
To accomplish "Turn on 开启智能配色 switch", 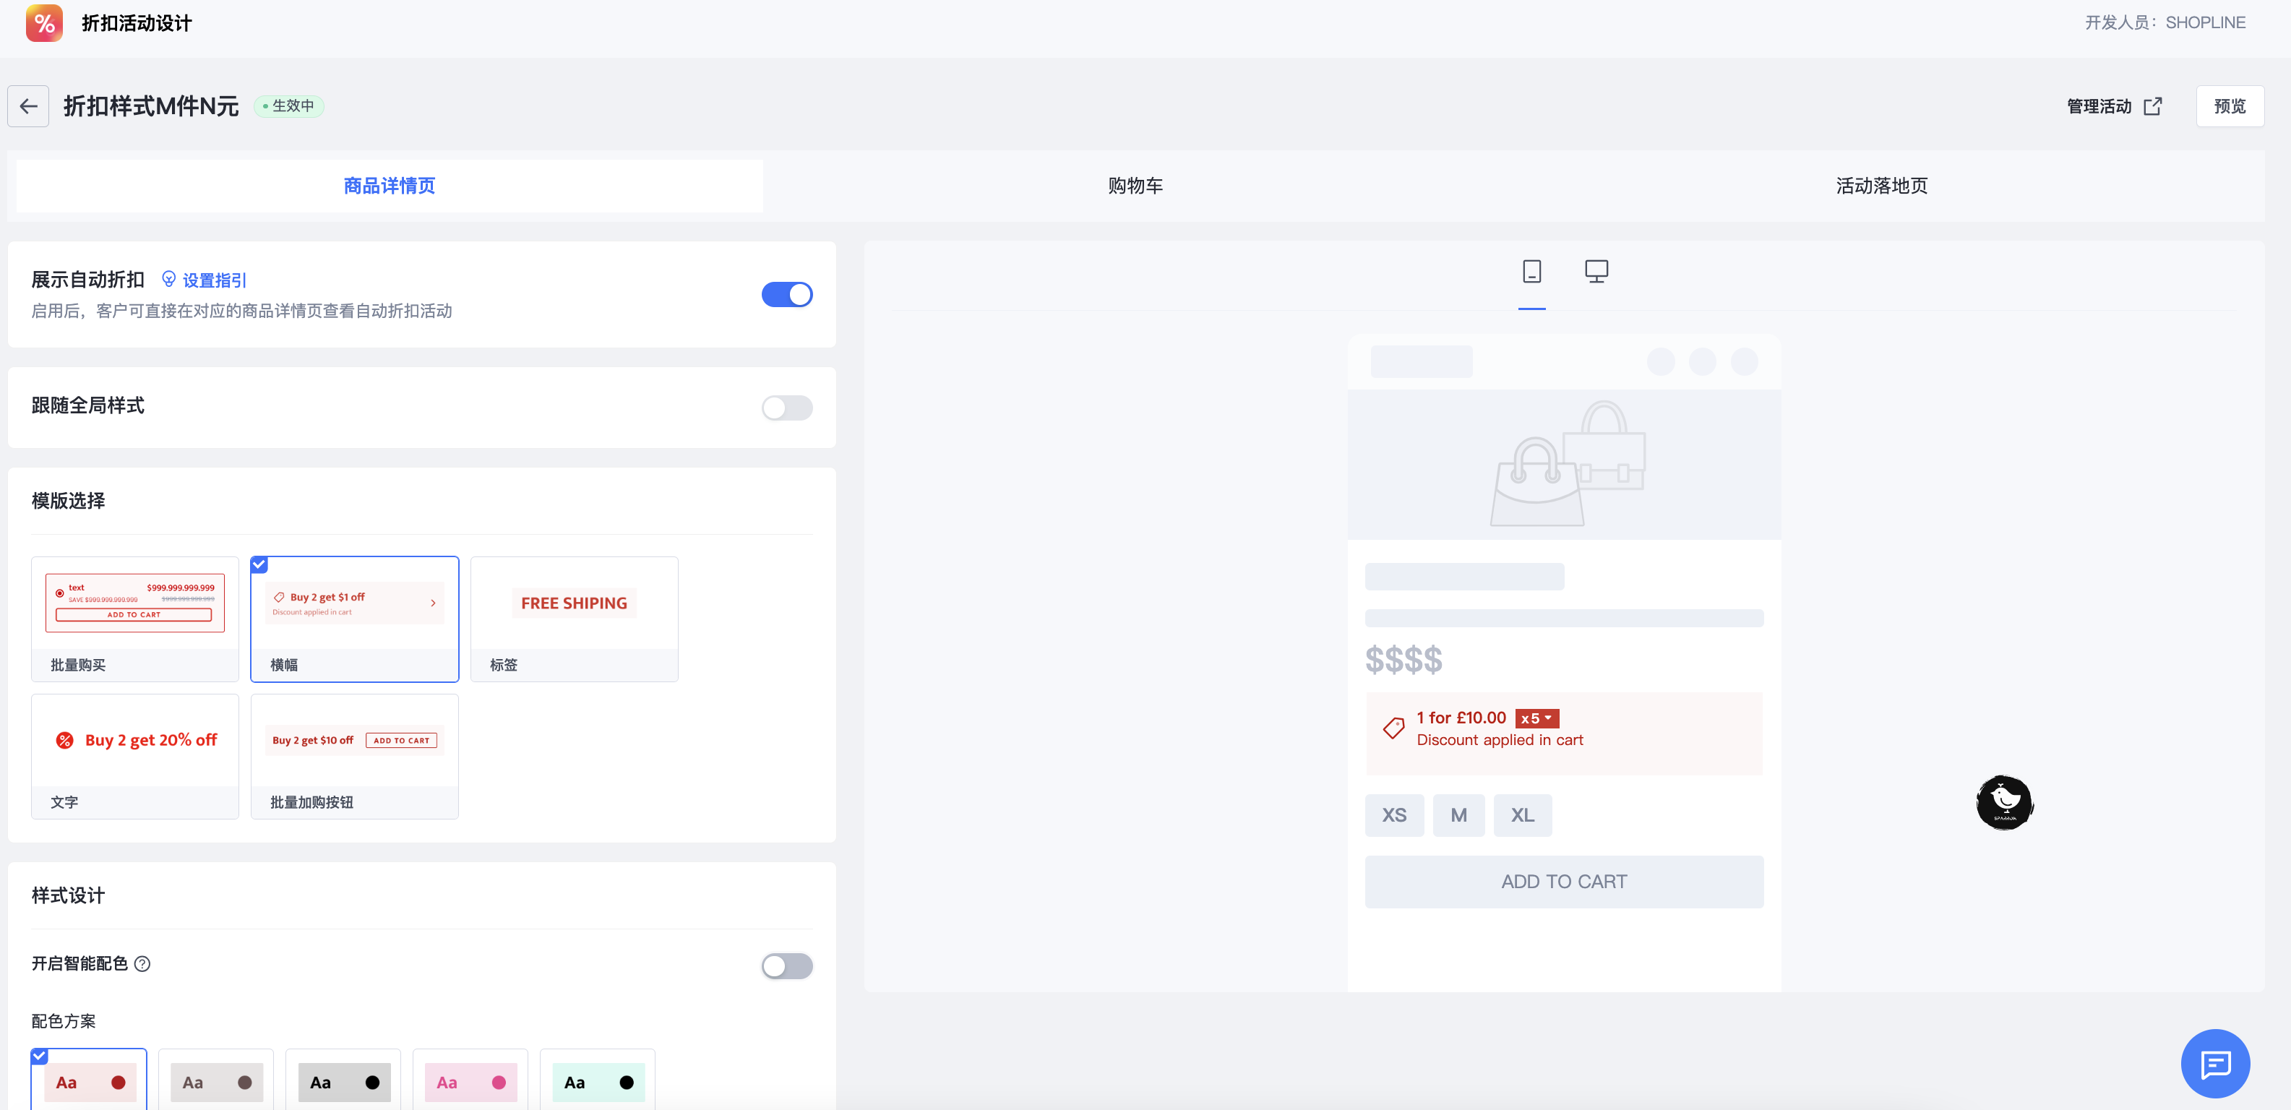I will (786, 966).
